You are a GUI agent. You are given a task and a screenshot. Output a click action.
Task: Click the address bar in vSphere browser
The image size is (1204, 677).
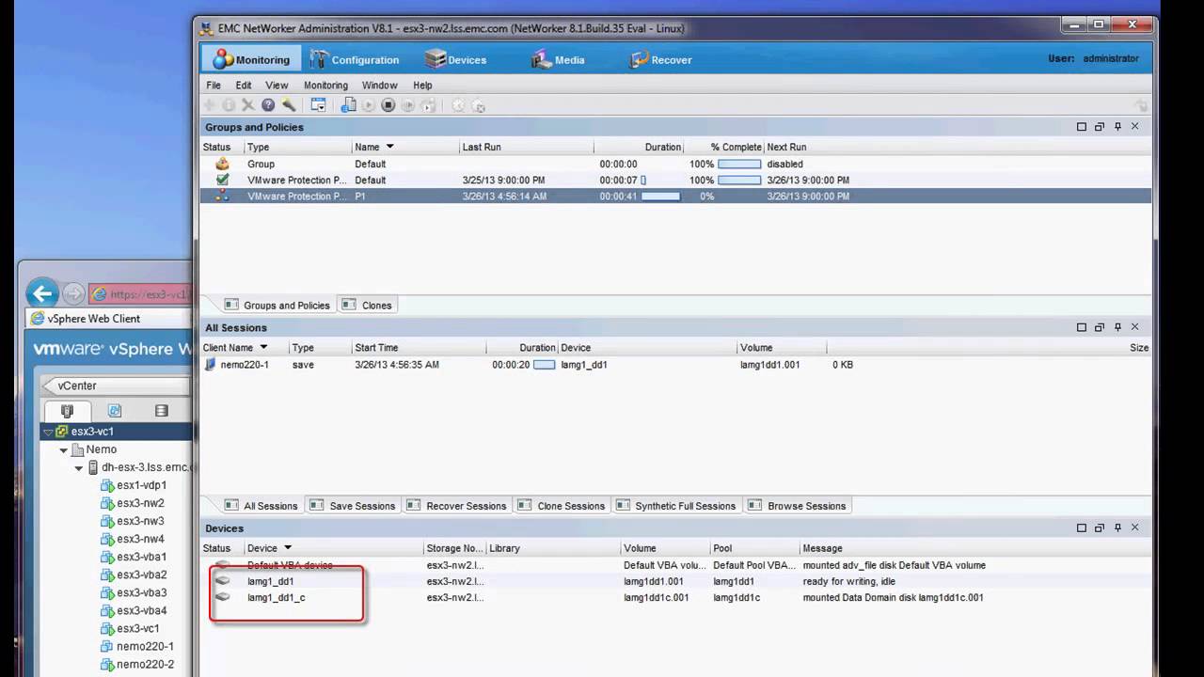141,294
